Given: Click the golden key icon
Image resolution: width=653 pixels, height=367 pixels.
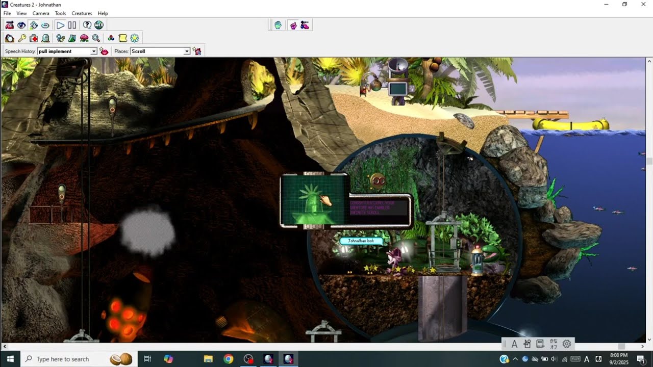Looking at the screenshot, I should pyautogui.click(x=22, y=38).
